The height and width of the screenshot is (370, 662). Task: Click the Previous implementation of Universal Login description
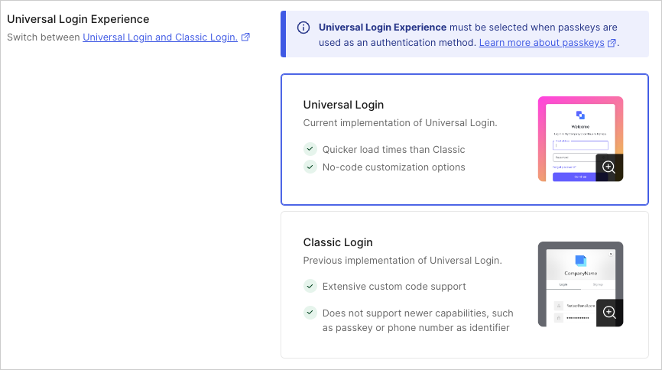click(x=402, y=260)
